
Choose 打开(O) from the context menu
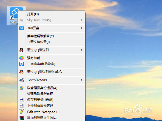(51, 14)
